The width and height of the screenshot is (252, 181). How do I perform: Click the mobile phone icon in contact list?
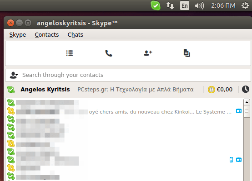(231, 160)
